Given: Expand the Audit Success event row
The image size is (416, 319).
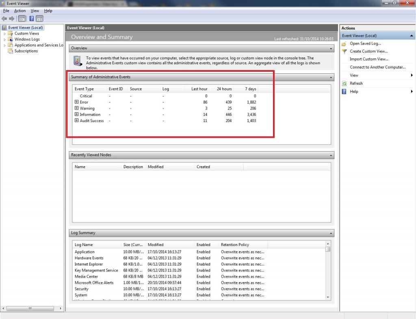Looking at the screenshot, I should (x=76, y=120).
